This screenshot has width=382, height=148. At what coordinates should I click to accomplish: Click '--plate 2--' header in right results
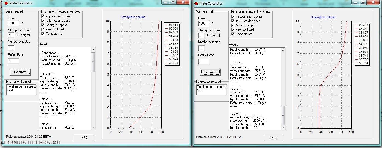tap(236, 64)
